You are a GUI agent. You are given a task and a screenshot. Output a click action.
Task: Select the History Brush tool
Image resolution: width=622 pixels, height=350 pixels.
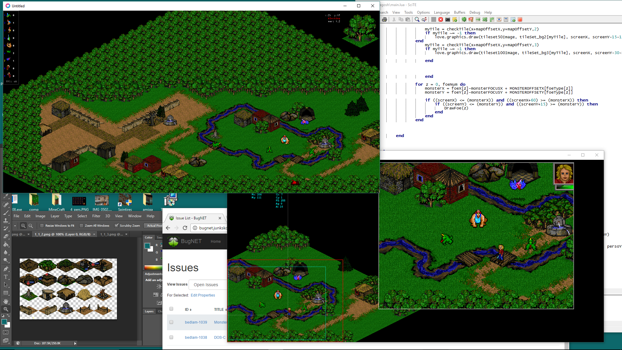[x=6, y=228]
